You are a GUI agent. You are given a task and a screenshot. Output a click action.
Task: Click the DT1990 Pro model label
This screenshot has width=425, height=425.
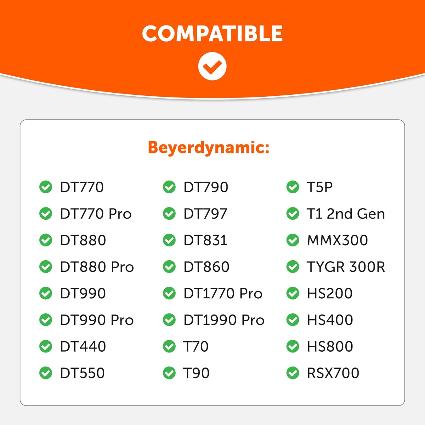click(x=224, y=320)
